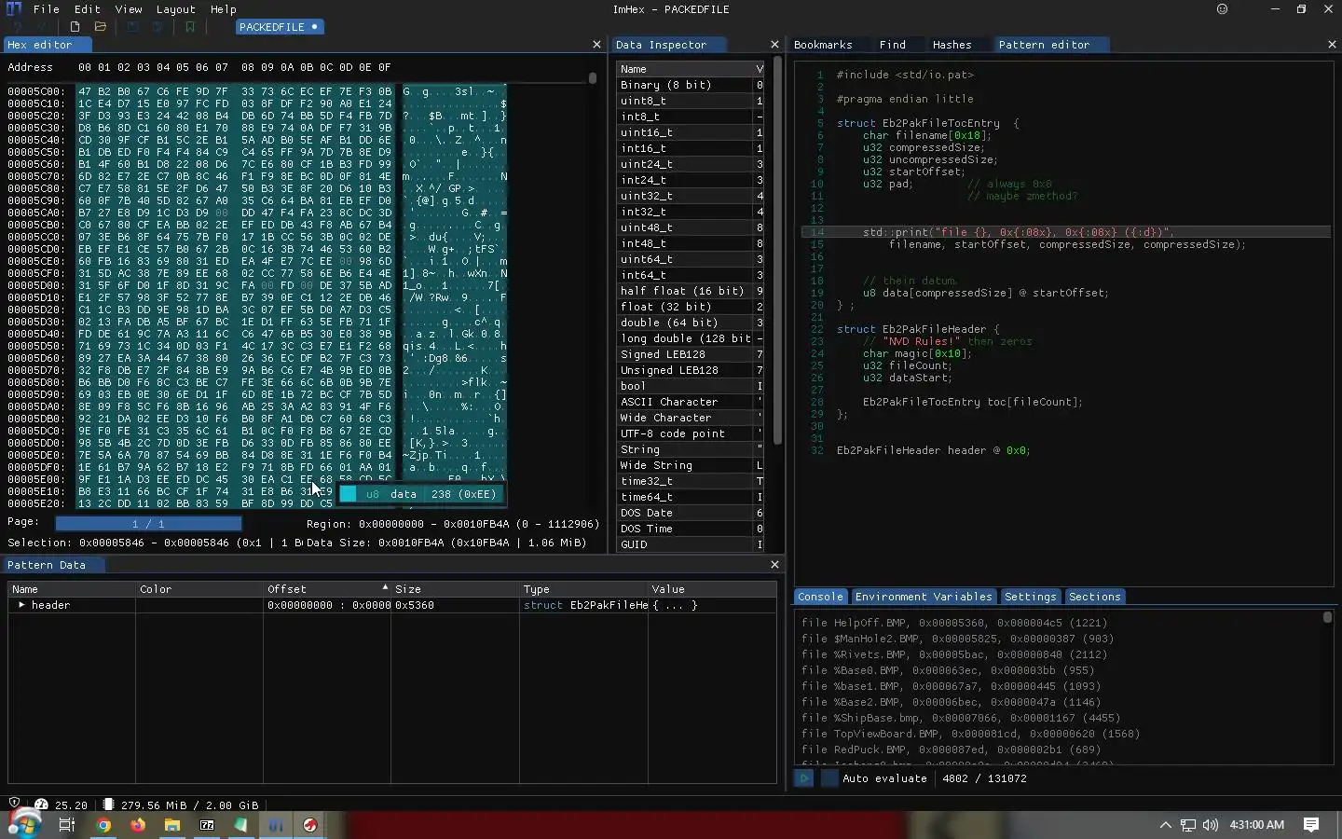1342x839 pixels.
Task: Run the pattern with the play button
Action: (x=803, y=778)
